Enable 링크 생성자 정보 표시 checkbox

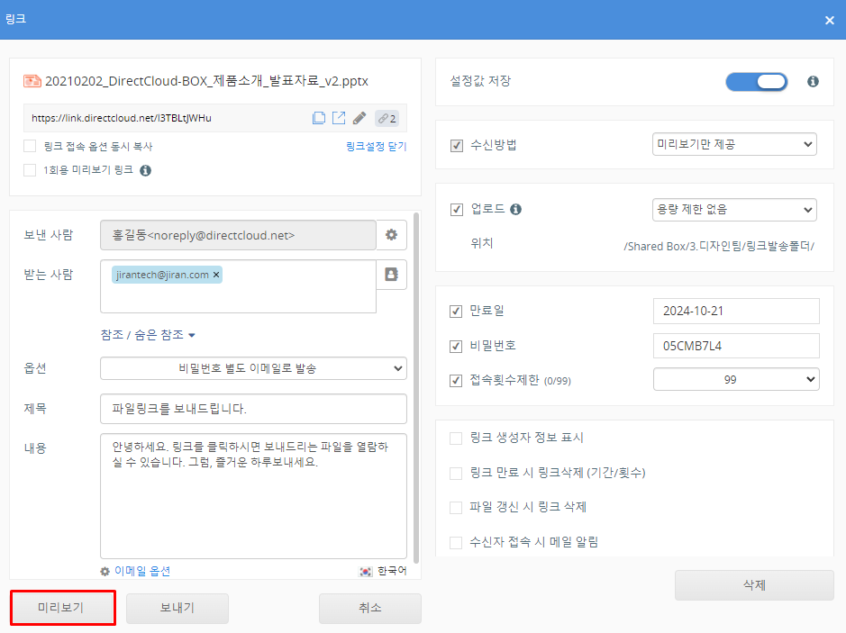pyautogui.click(x=456, y=438)
